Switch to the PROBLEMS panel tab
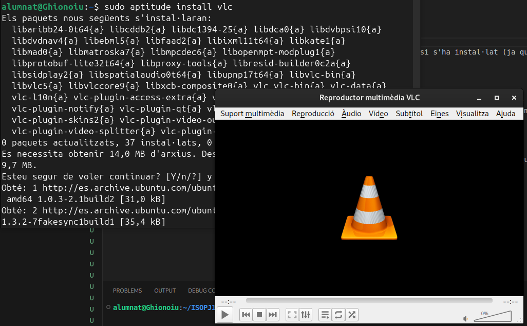Screen dimensions: 527x326 [x=127, y=291]
